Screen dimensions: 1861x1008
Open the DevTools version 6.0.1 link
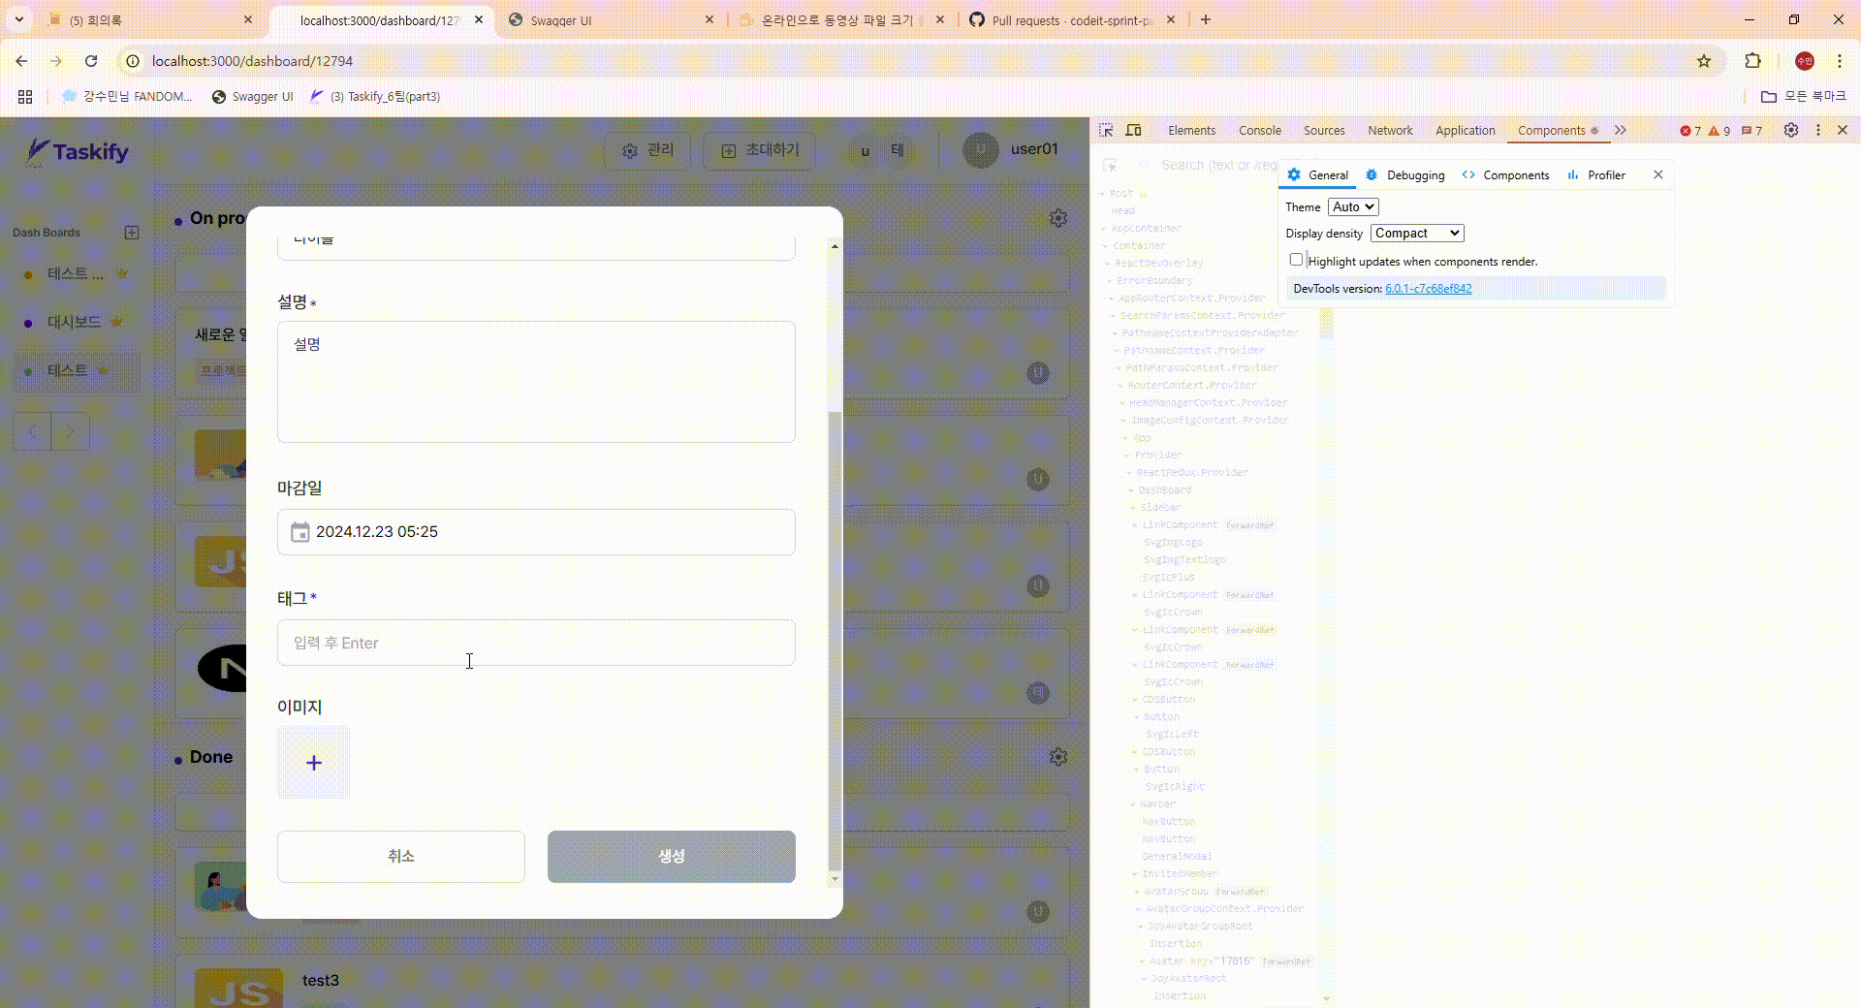tap(1428, 289)
